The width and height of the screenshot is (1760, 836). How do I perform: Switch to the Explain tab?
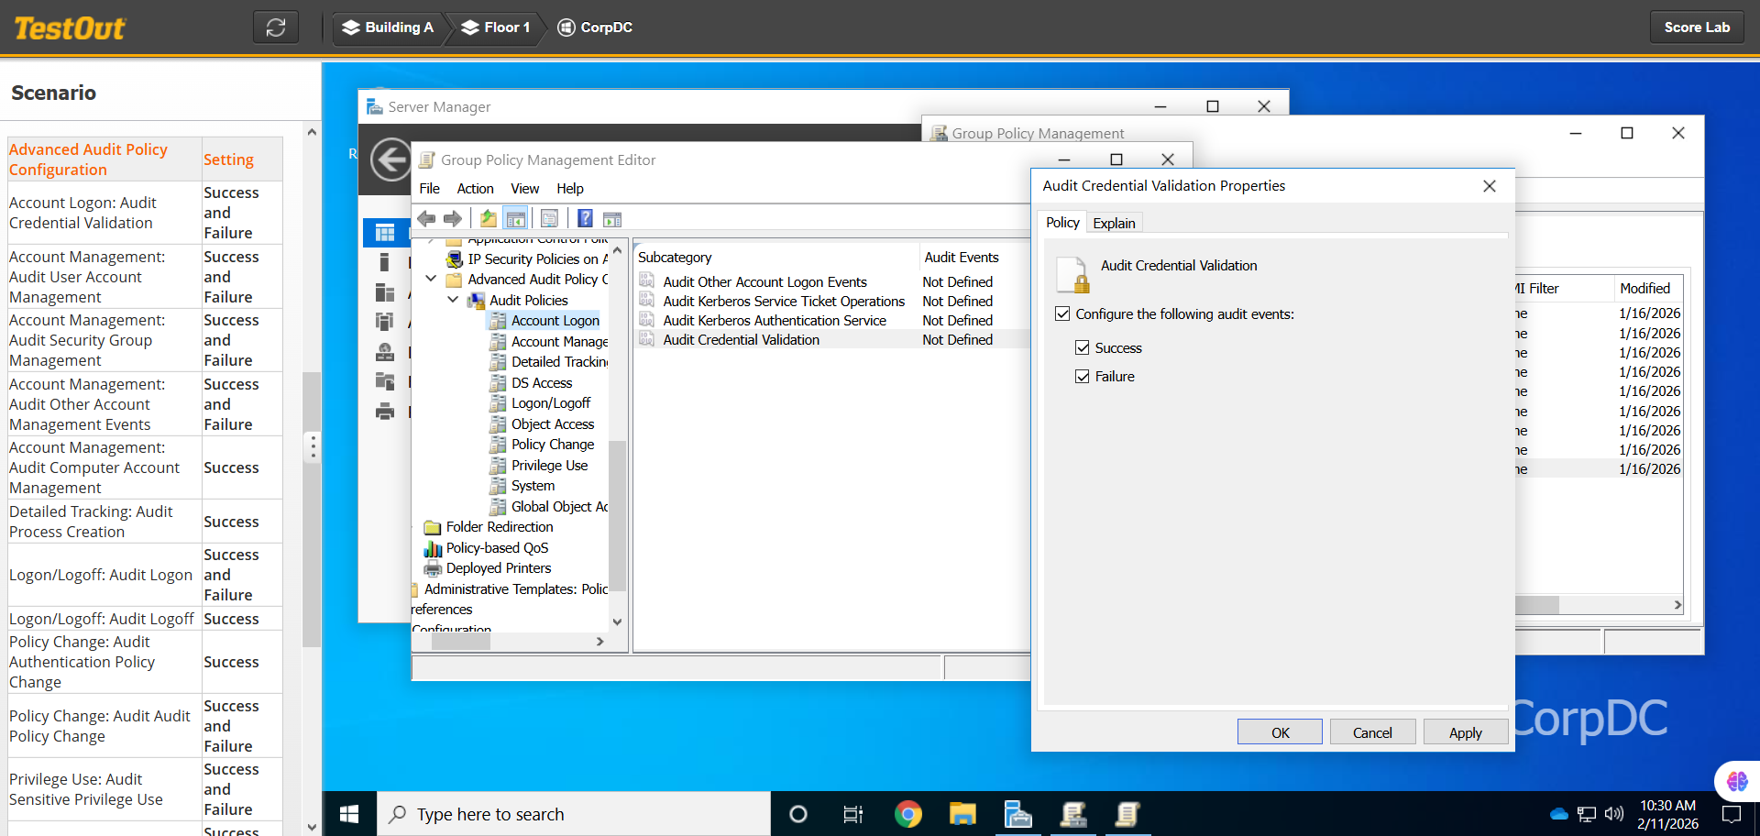pos(1114,223)
